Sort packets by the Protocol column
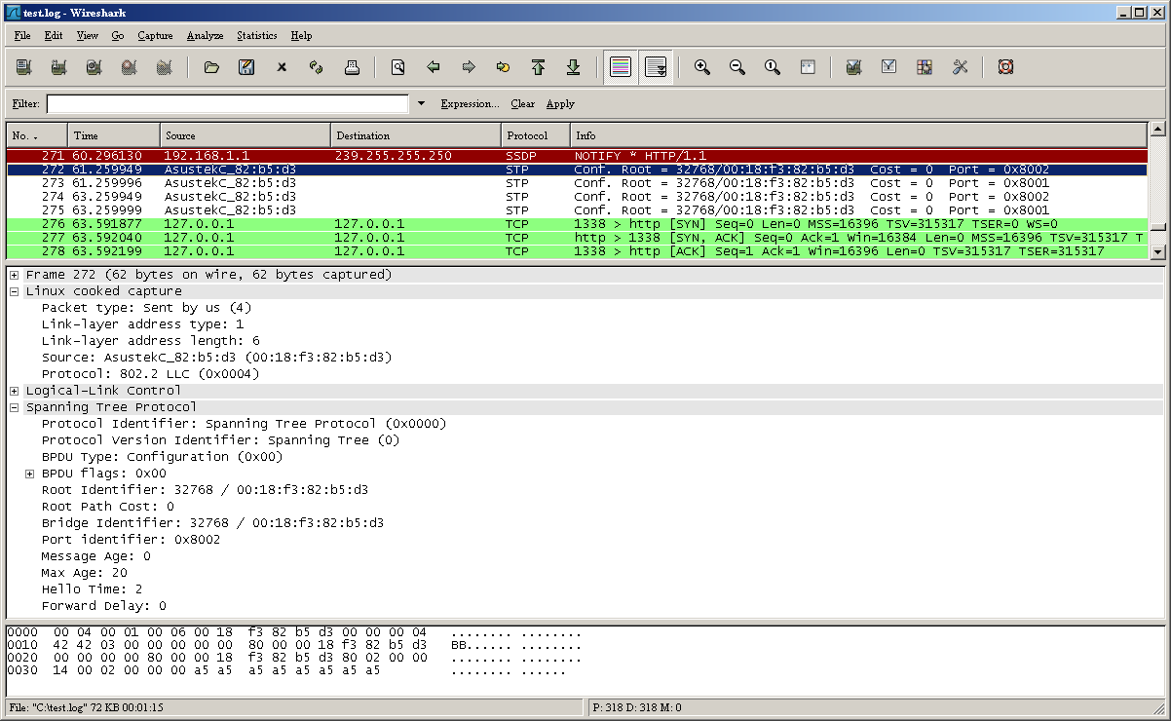This screenshot has width=1171, height=721. pyautogui.click(x=536, y=135)
